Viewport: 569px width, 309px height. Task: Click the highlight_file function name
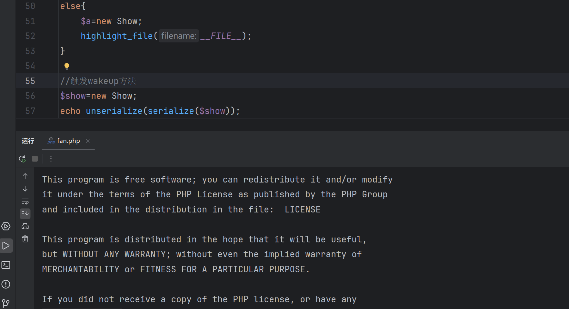point(117,36)
